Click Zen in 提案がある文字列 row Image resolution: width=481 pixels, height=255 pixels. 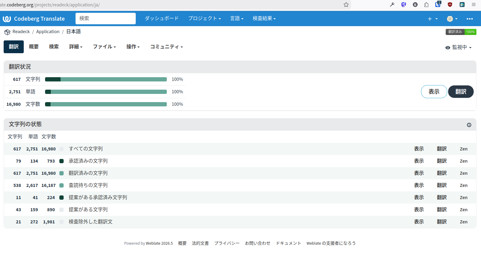point(464,210)
